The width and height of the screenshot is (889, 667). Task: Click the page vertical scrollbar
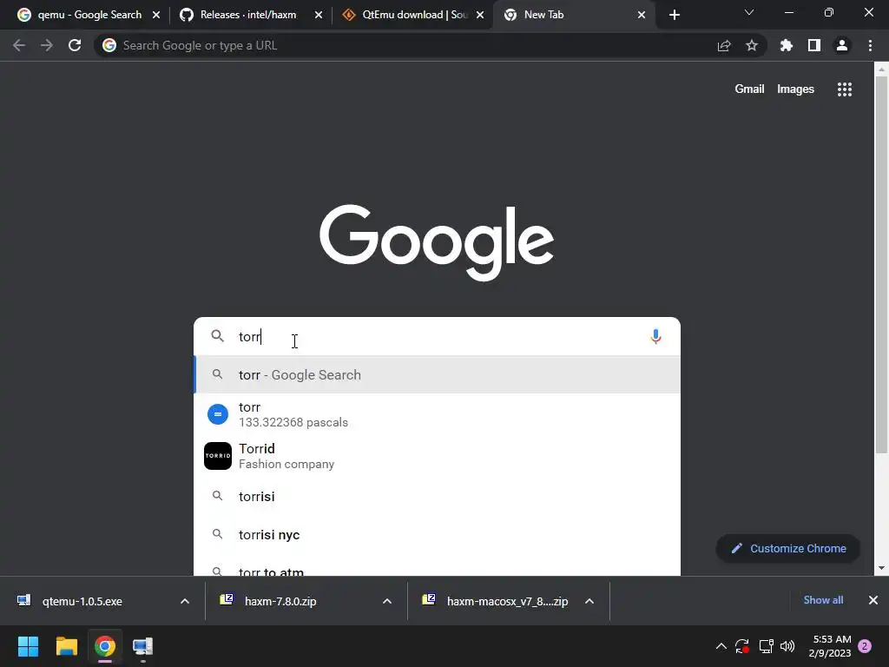(881, 265)
